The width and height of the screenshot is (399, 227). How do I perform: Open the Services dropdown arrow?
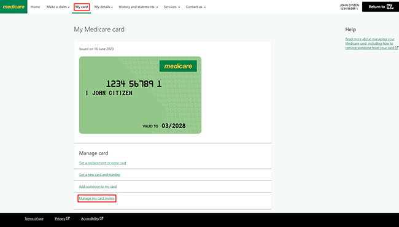pyautogui.click(x=179, y=7)
